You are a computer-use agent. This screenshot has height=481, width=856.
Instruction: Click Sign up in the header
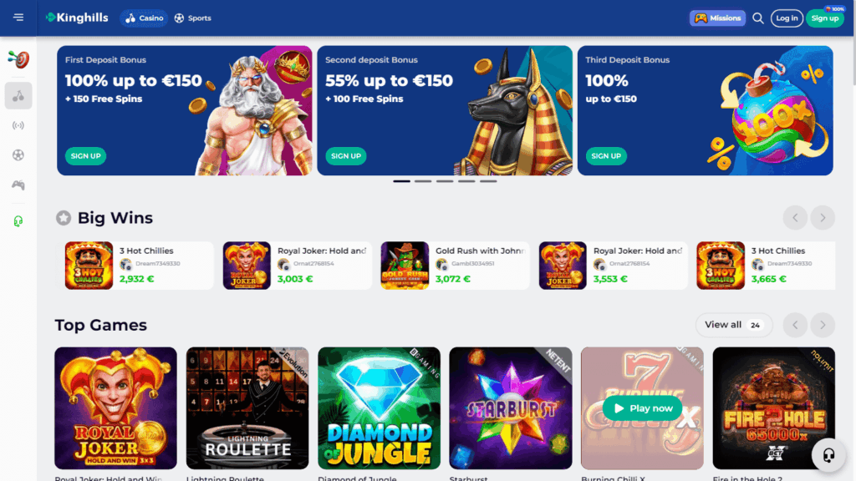(825, 18)
